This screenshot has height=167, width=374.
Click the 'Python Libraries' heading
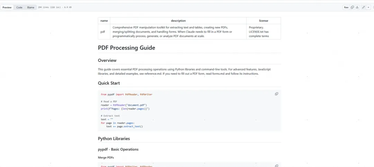point(114,139)
